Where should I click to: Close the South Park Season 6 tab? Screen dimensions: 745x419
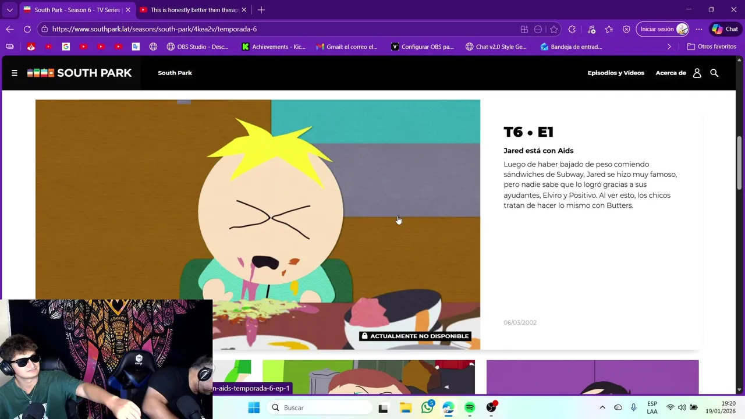coord(128,10)
